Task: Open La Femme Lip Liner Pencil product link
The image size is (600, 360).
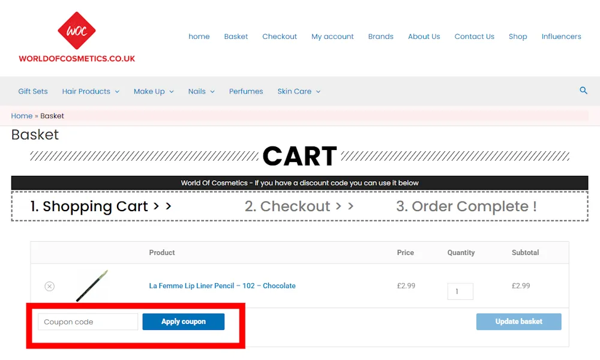Action: click(x=223, y=286)
